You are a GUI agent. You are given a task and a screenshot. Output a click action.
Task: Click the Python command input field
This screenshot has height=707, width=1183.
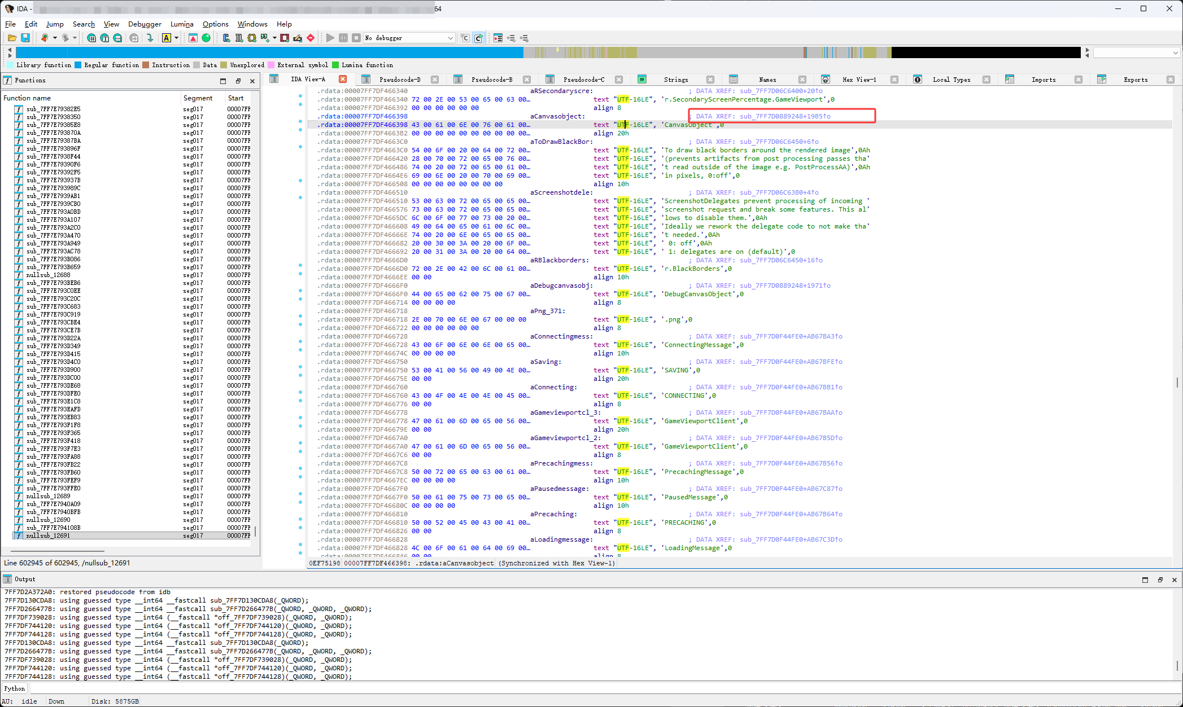pyautogui.click(x=565, y=688)
